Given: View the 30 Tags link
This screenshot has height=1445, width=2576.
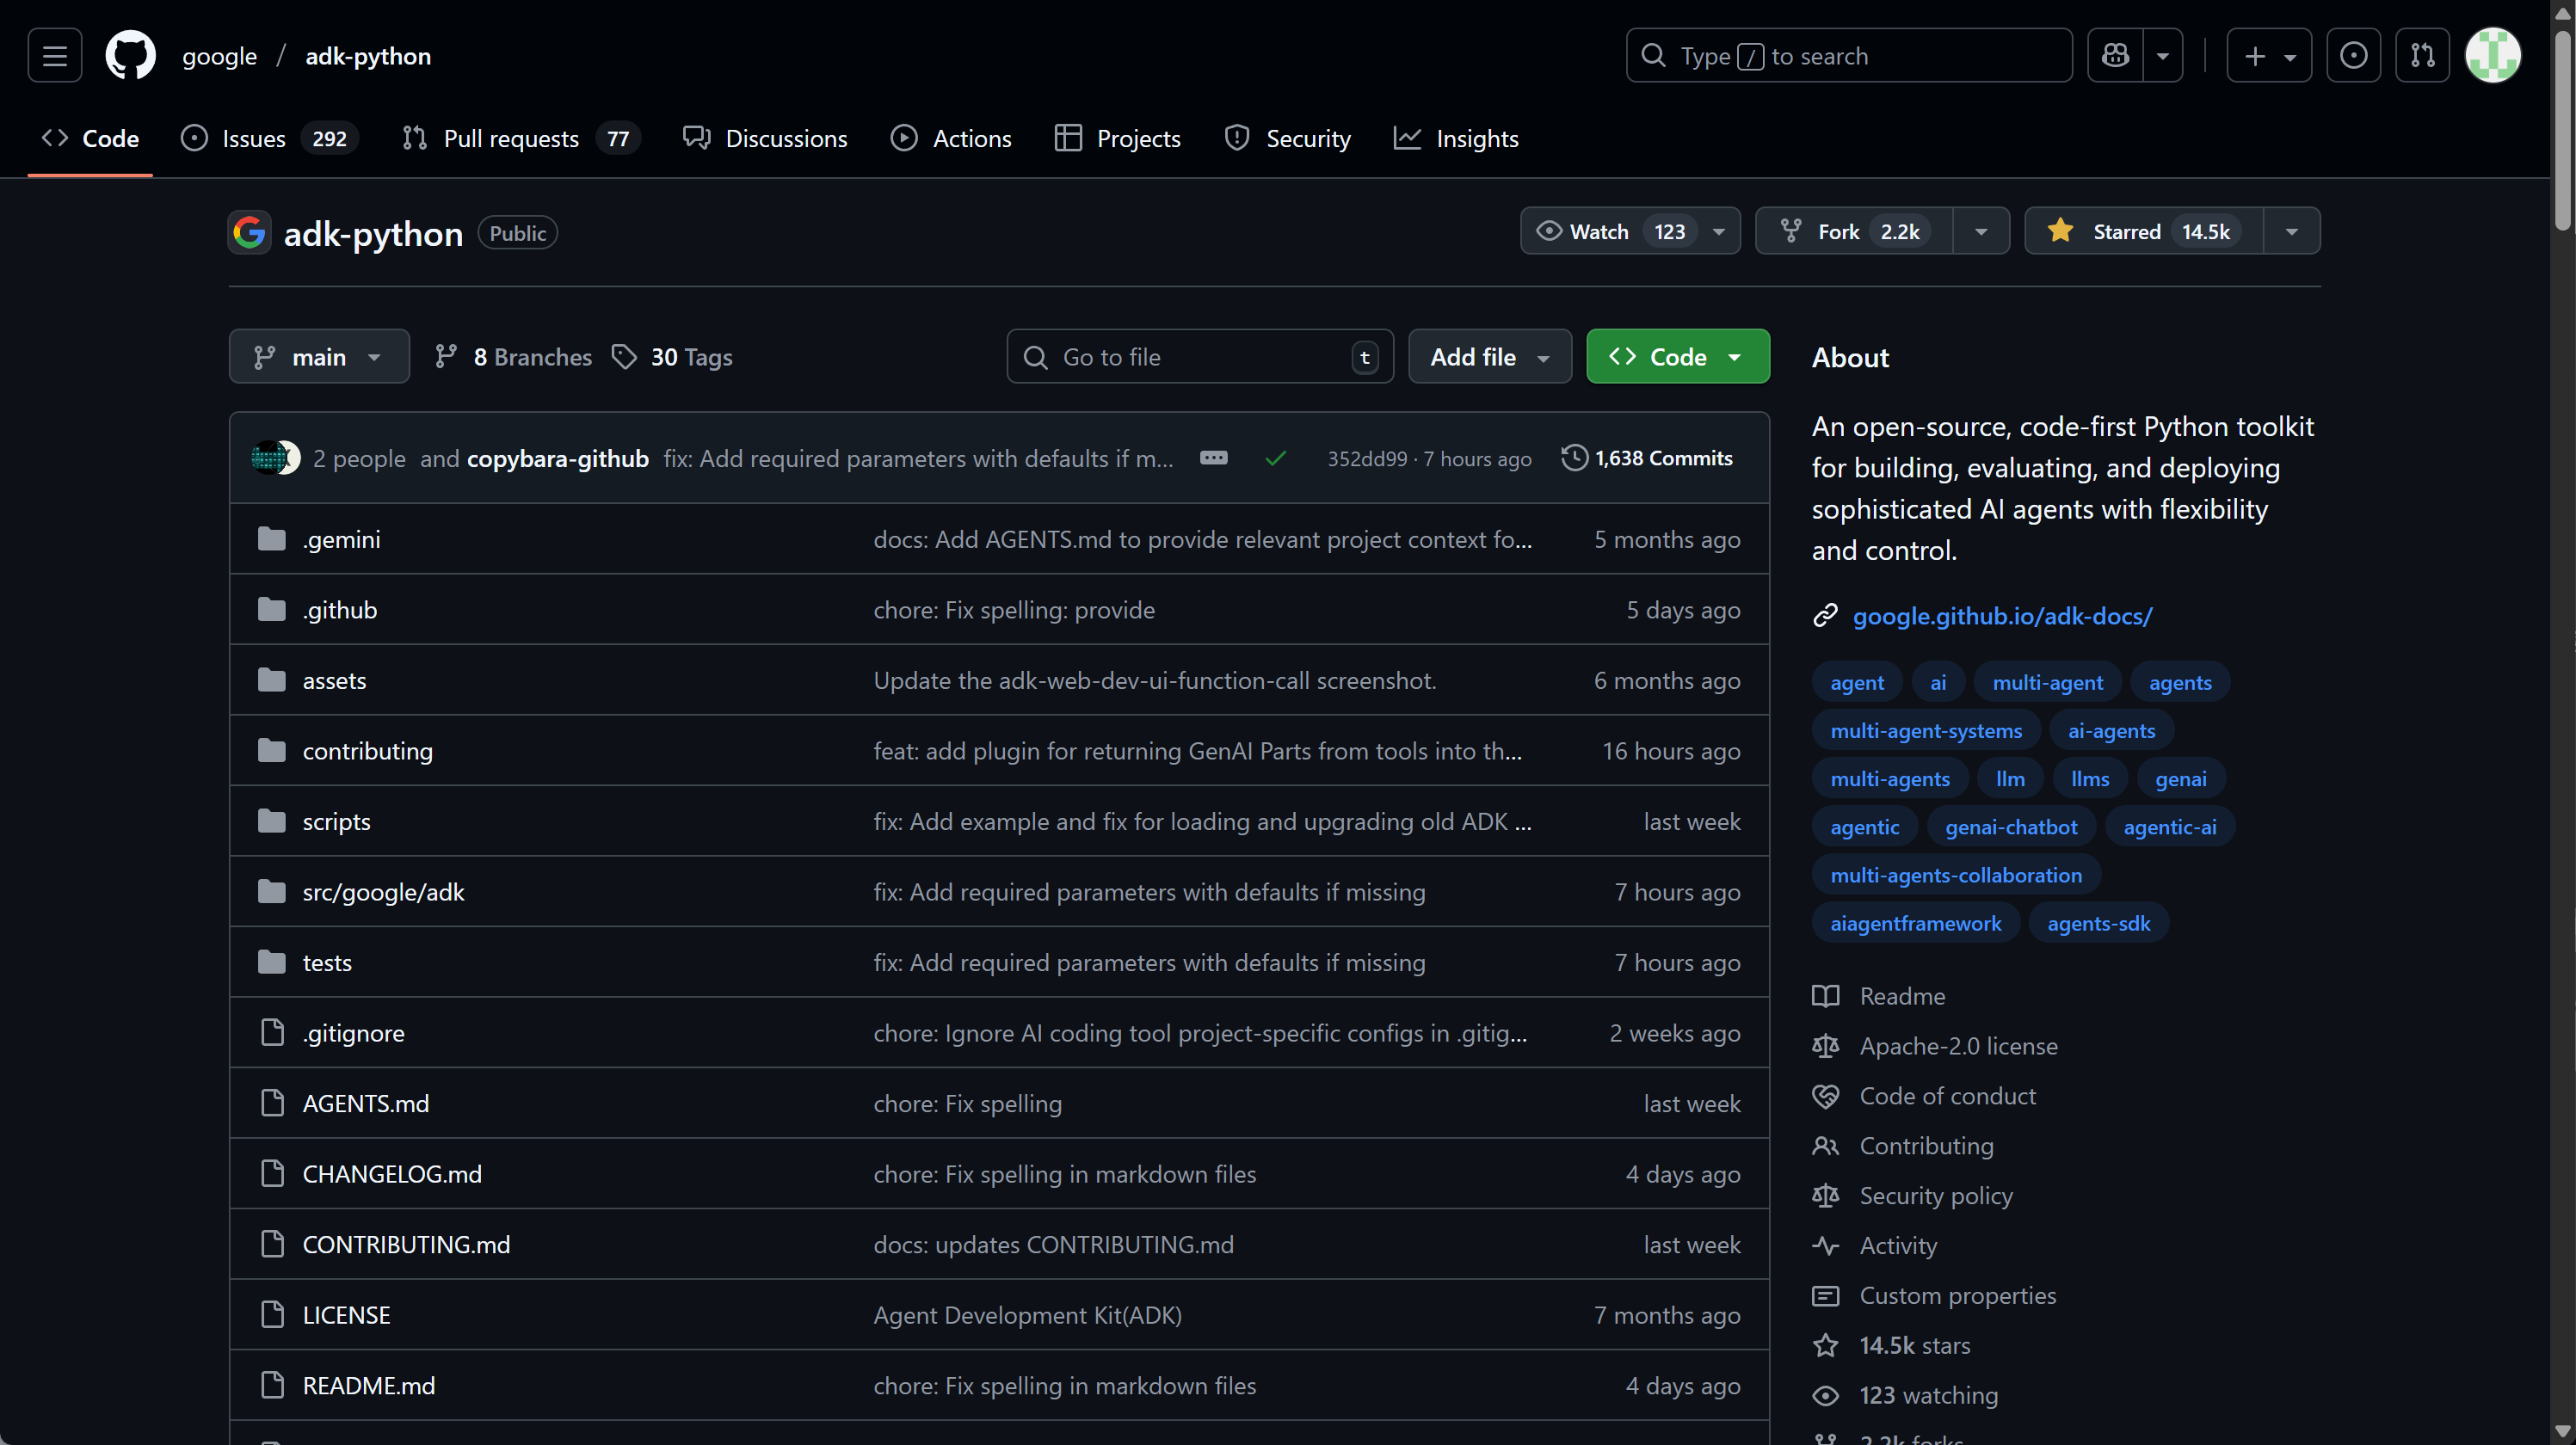Looking at the screenshot, I should [672, 357].
